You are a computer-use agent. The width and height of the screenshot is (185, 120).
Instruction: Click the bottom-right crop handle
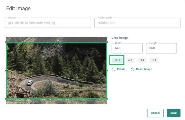107,99
